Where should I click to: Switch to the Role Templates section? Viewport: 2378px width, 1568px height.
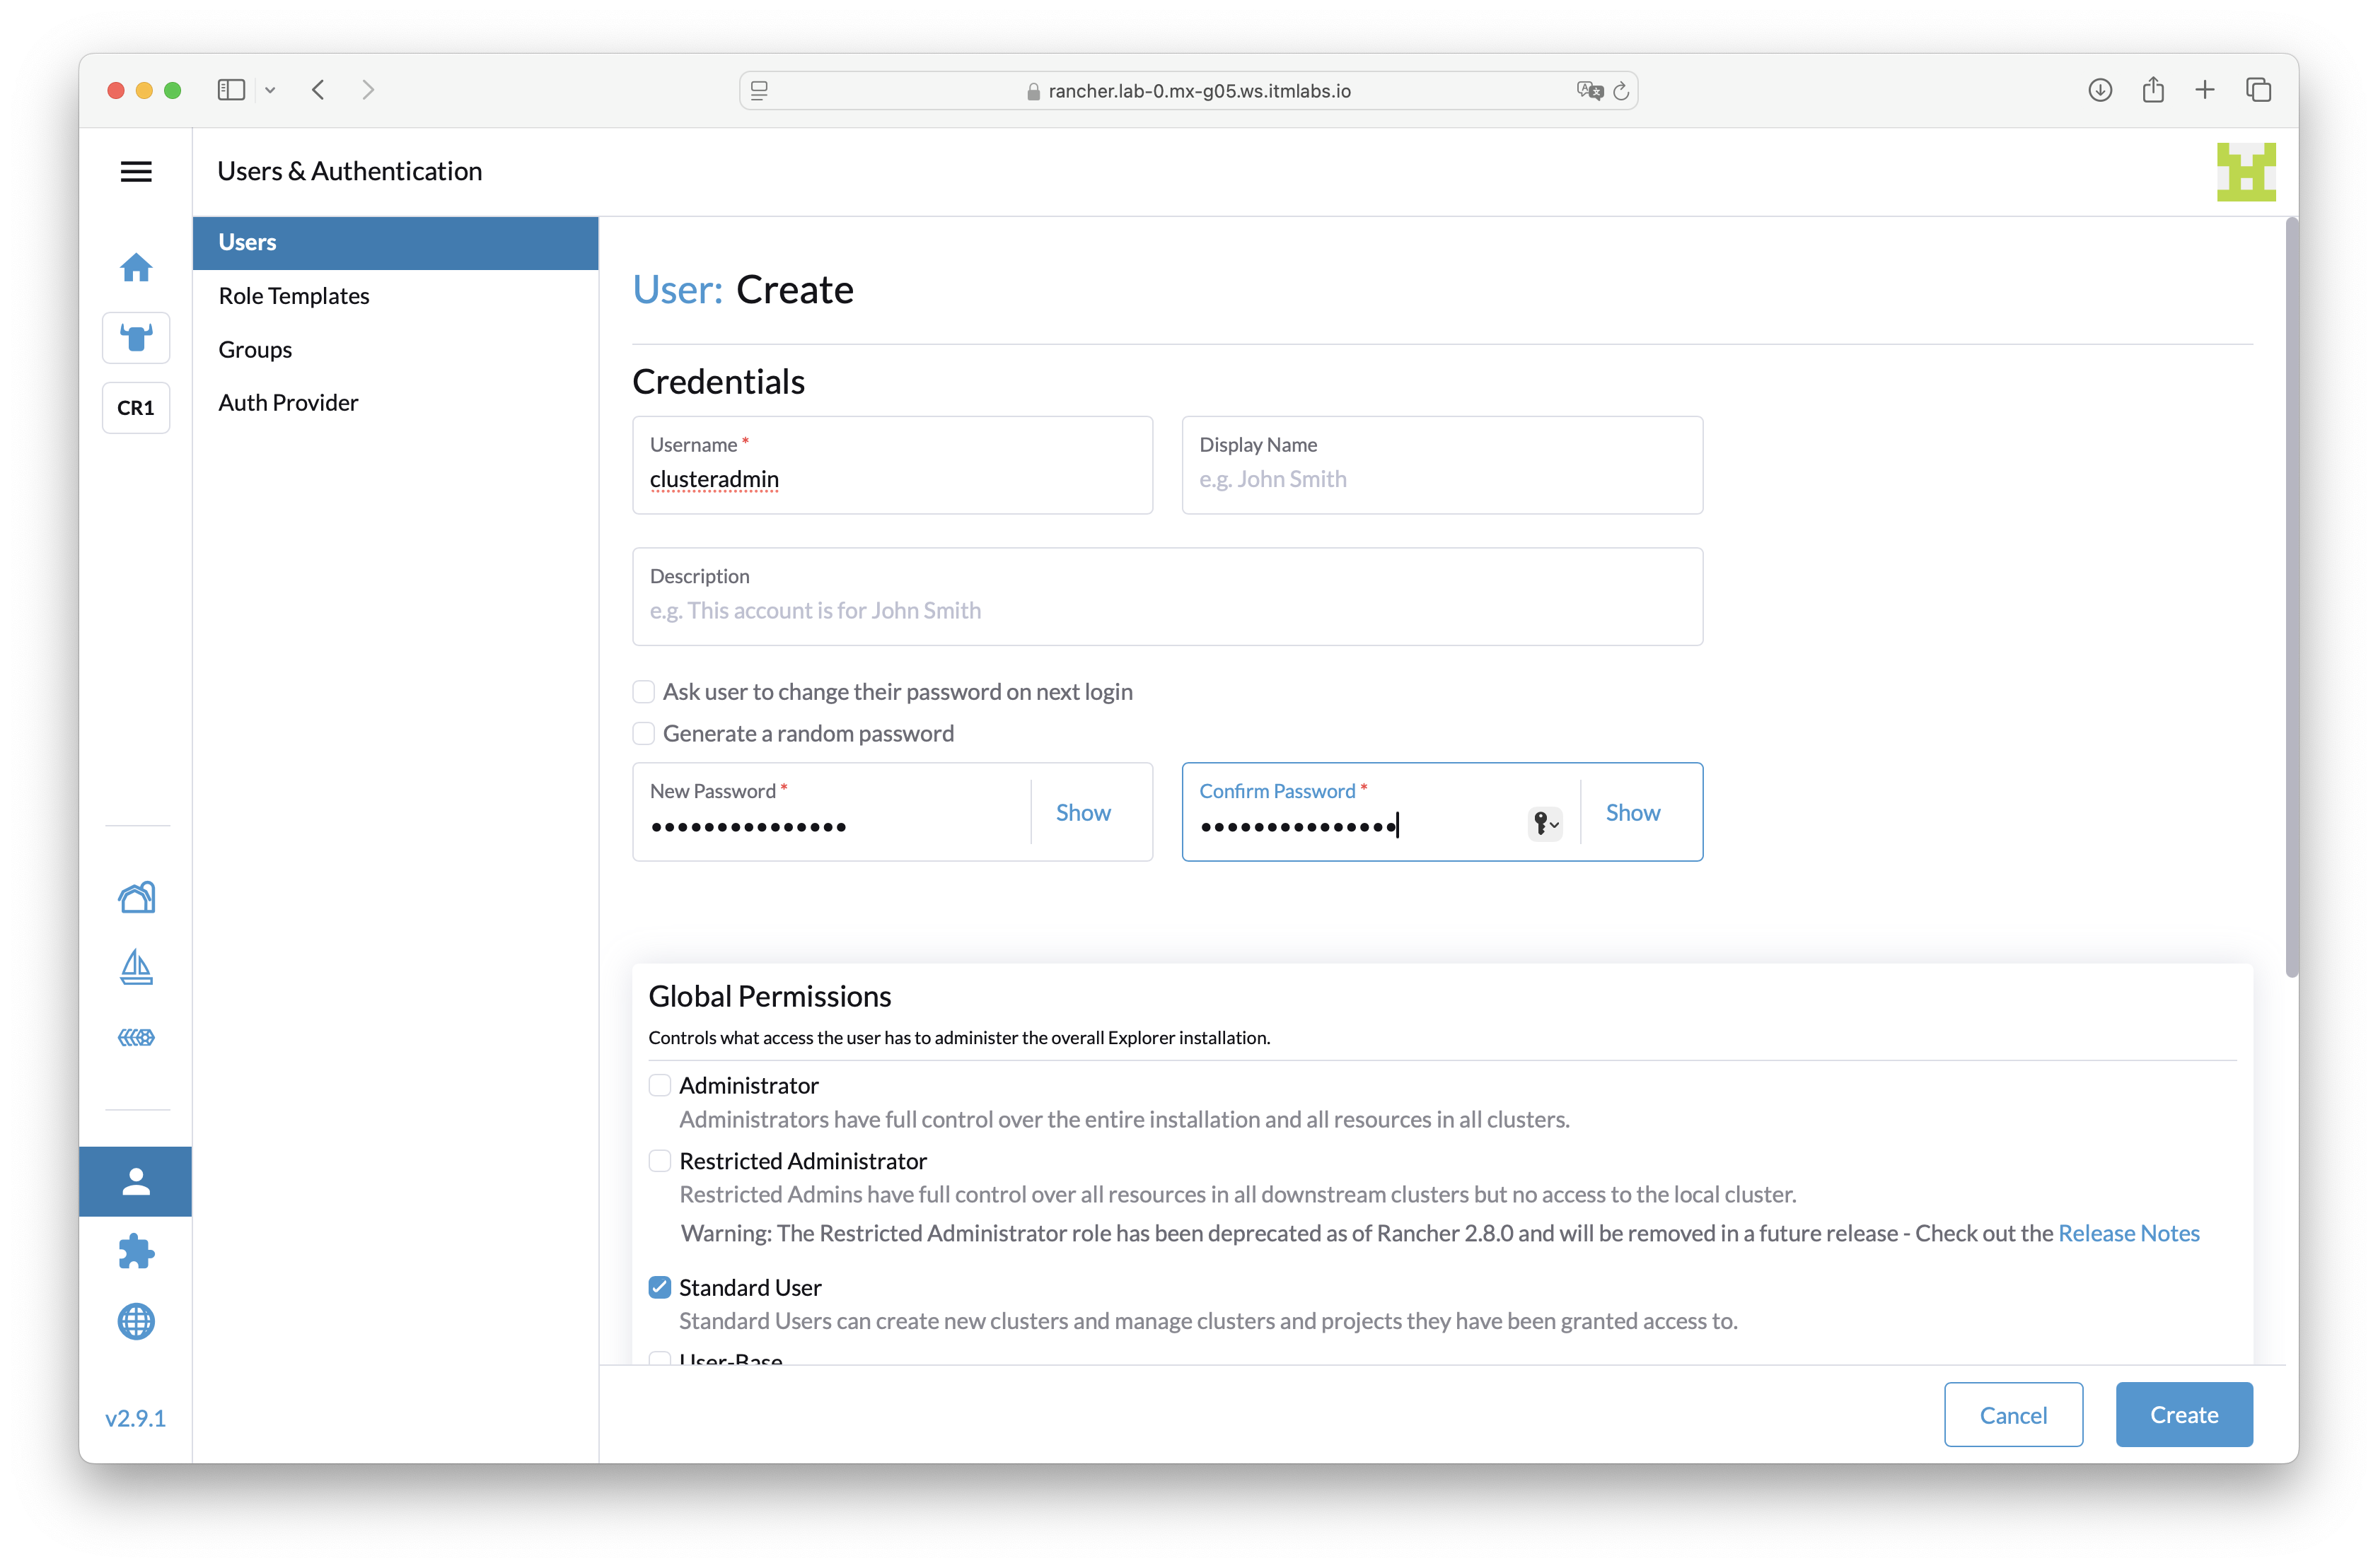[x=293, y=295]
